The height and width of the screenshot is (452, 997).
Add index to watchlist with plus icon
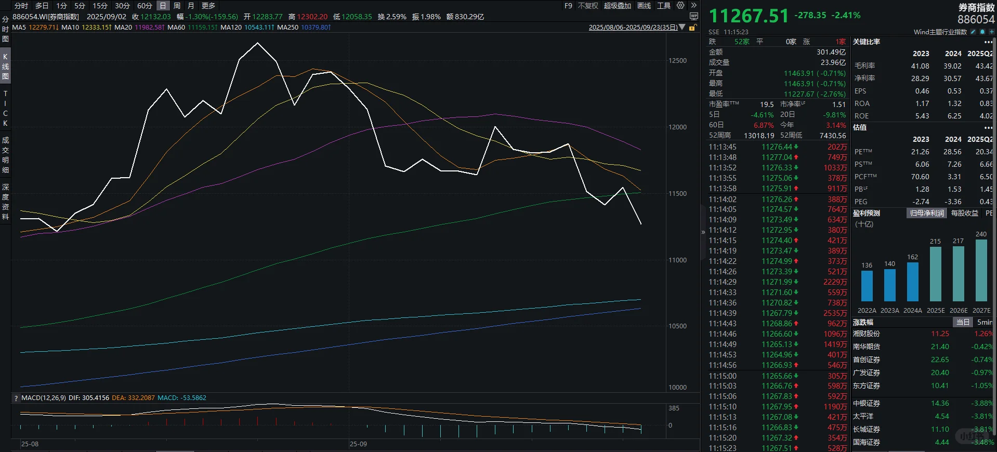tap(991, 32)
